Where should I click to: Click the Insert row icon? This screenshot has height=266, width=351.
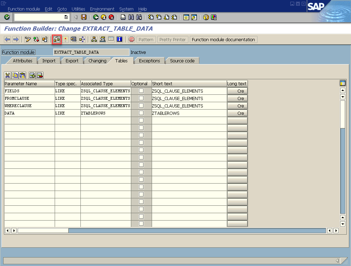(x=32, y=75)
